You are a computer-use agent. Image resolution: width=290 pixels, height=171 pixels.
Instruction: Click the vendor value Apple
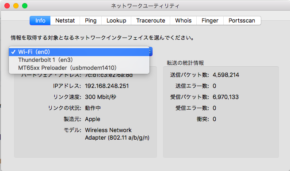[92, 119]
